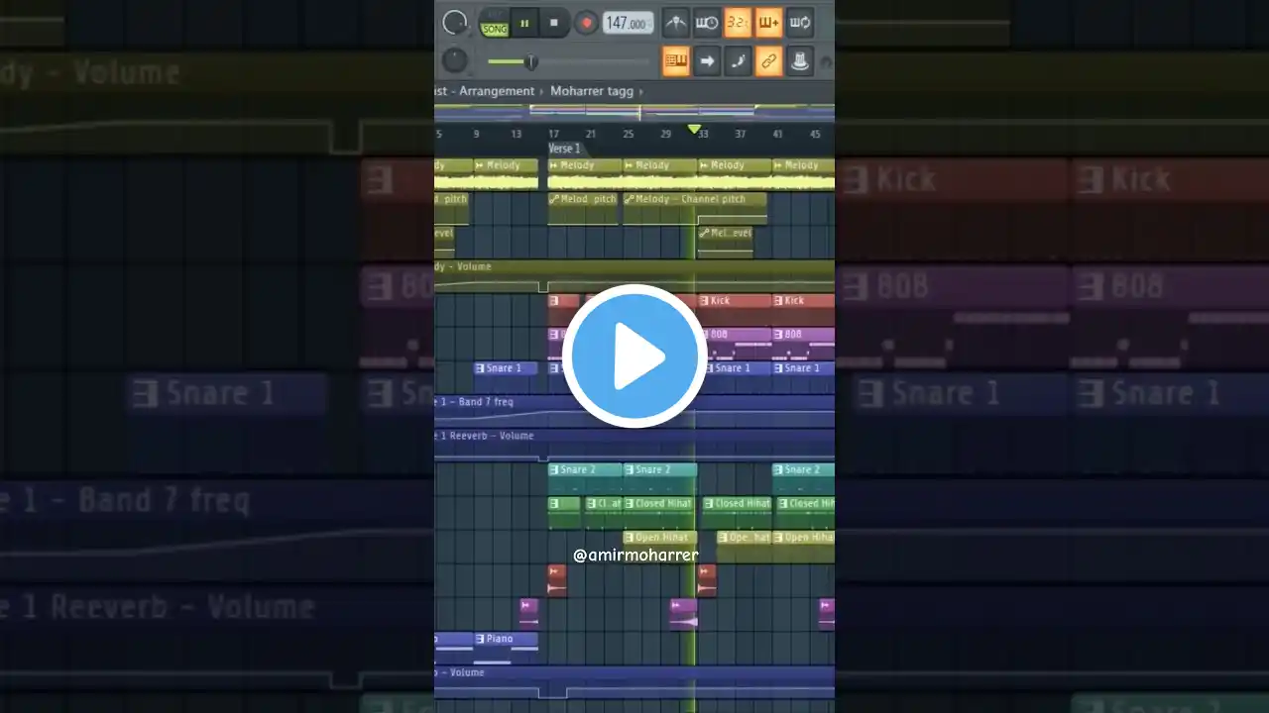Viewport: 1269px width, 713px height.
Task: Click the playlist overview strip above ruler
Action: click(x=634, y=111)
